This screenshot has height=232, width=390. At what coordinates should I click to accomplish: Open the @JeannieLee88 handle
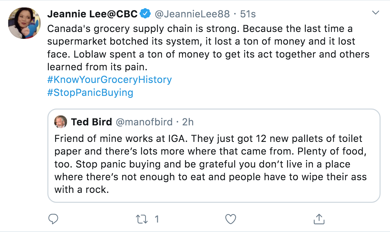(x=192, y=14)
